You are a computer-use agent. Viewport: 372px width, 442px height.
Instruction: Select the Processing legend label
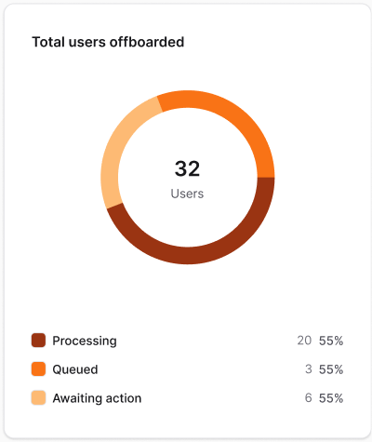click(85, 341)
